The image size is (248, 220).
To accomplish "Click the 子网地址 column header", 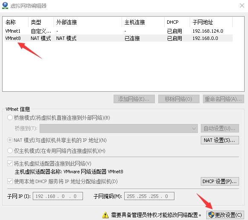I will (x=211, y=22).
